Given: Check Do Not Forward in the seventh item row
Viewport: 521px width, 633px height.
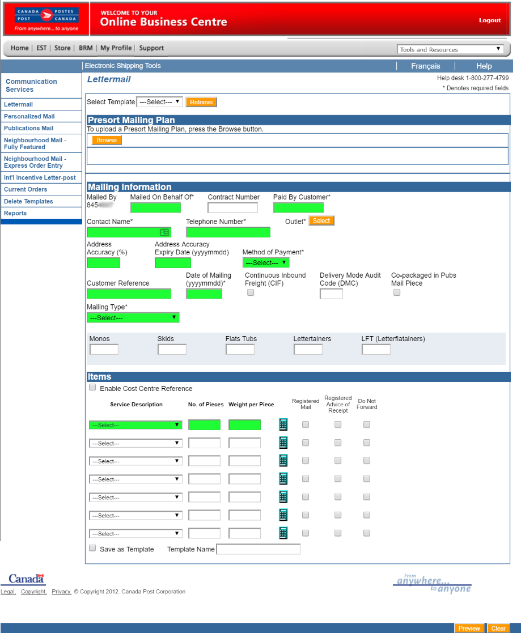Looking at the screenshot, I should tap(367, 533).
